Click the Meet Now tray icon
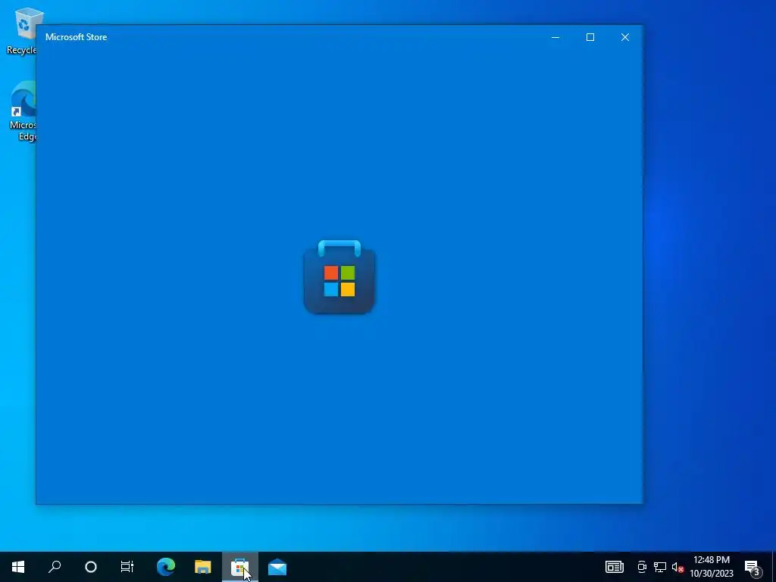The height and width of the screenshot is (582, 776). click(x=642, y=567)
